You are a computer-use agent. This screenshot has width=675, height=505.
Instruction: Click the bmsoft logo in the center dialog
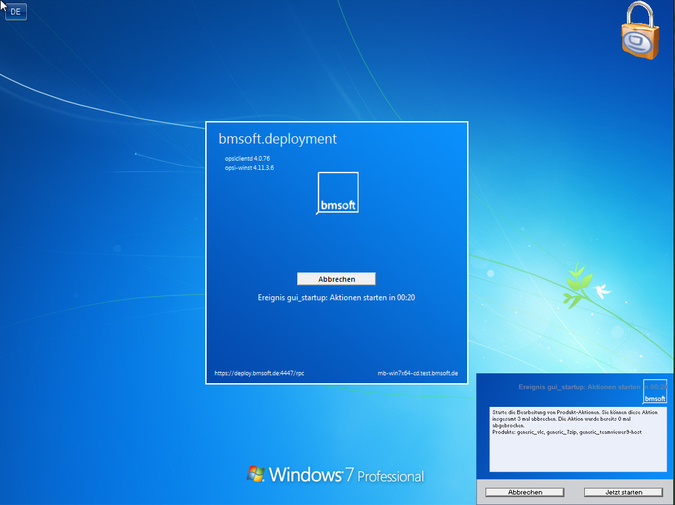point(338,193)
